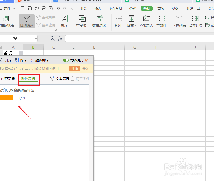Click the redo arrow icon
214x181 pixels.
click(x=65, y=8)
